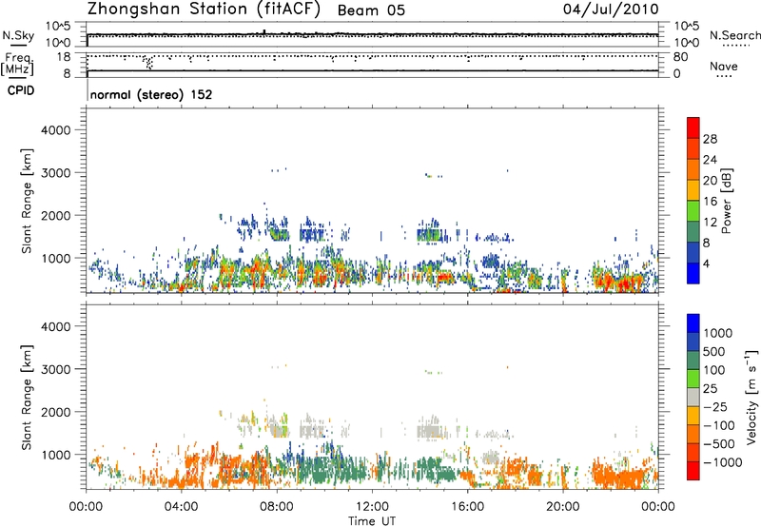
Task: Select the "16:00" time tick label
Action: click(x=467, y=507)
